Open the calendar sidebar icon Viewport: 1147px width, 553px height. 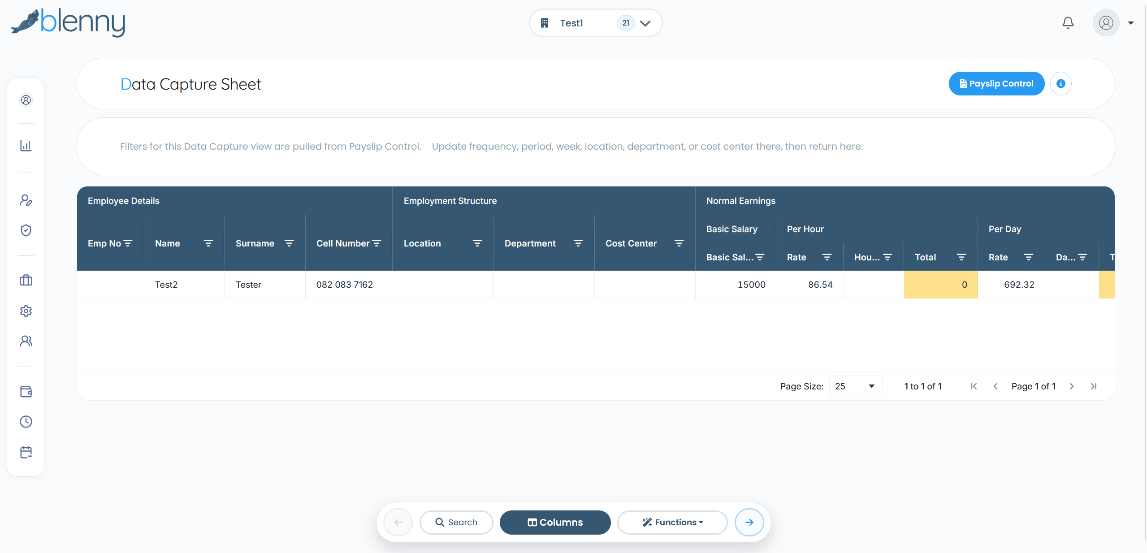(26, 452)
